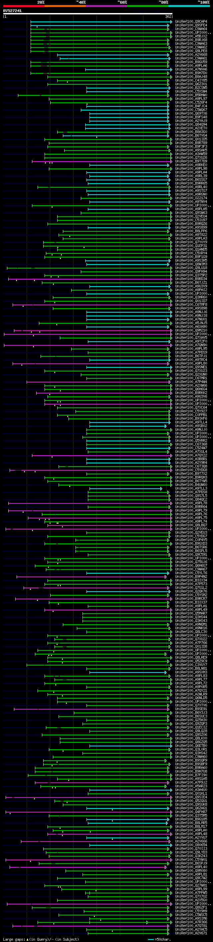
Task: Select the UniRef100_A7NU01 label
Action: (x=191, y=319)
